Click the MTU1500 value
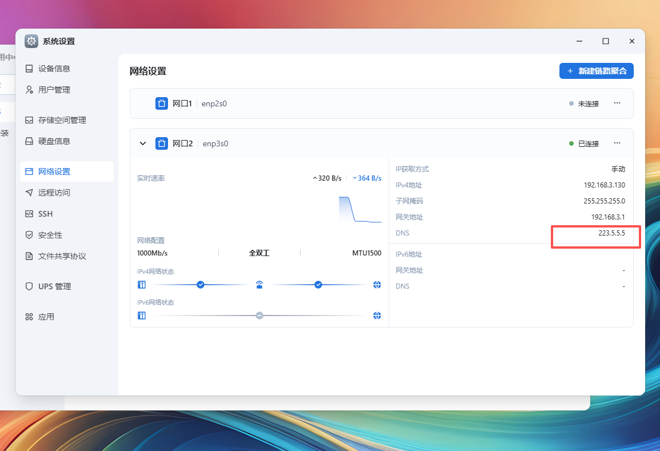This screenshot has width=660, height=451. pyautogui.click(x=367, y=253)
